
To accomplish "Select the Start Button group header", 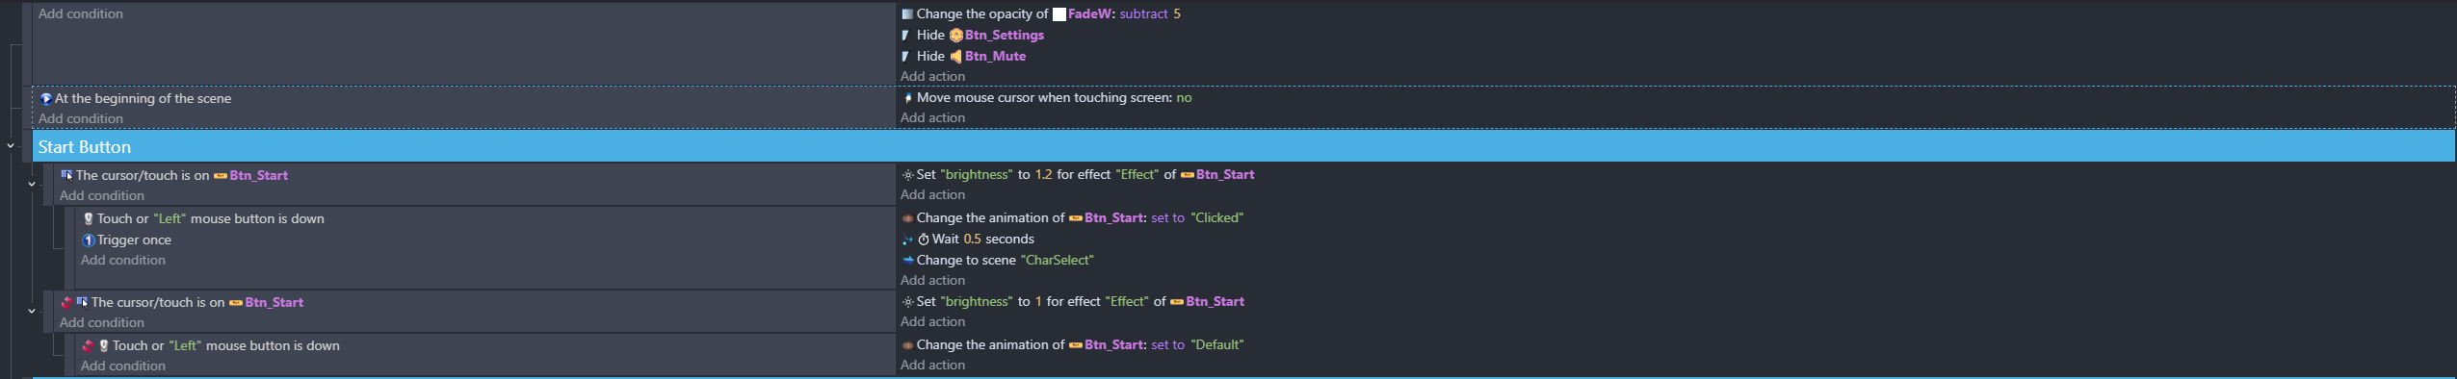I will tap(1243, 146).
